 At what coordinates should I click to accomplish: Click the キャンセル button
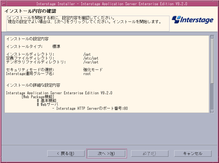click(x=193, y=154)
